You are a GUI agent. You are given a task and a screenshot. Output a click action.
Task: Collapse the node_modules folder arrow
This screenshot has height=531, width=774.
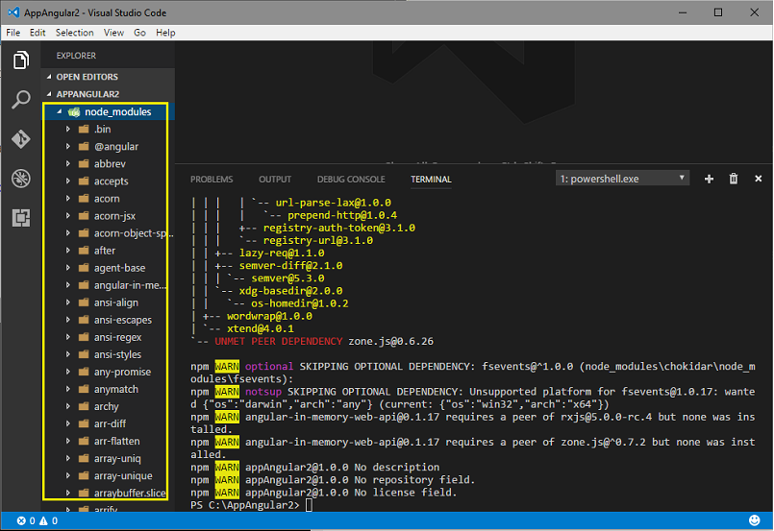click(x=60, y=112)
